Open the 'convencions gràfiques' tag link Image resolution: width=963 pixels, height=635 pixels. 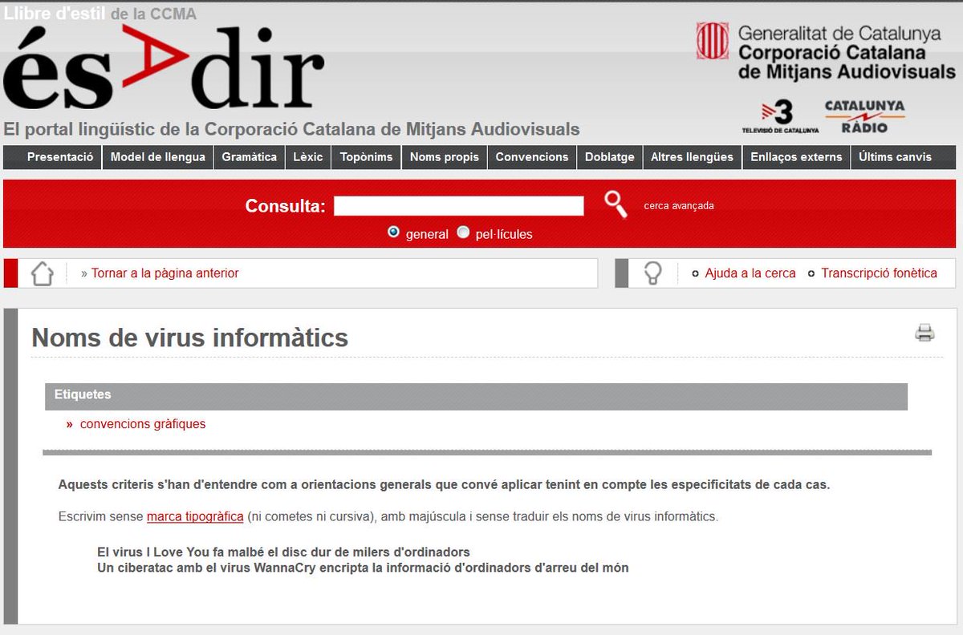pyautogui.click(x=143, y=424)
